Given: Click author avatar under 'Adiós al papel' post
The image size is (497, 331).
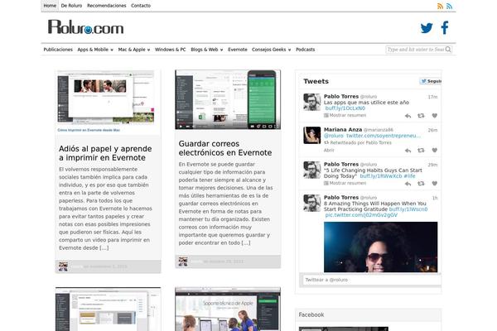Looking at the screenshot, I should point(63,266).
